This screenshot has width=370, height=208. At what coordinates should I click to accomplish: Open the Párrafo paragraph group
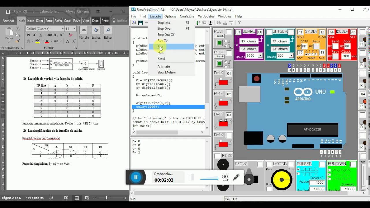point(84,34)
